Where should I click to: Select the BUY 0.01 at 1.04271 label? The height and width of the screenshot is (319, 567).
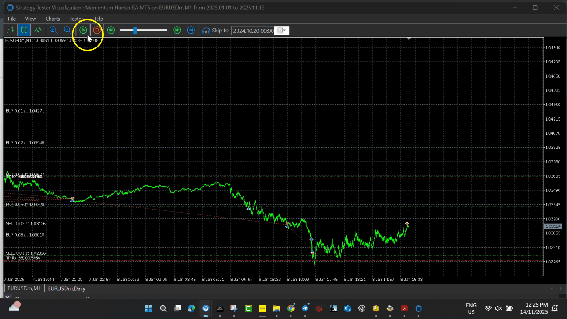(x=25, y=111)
